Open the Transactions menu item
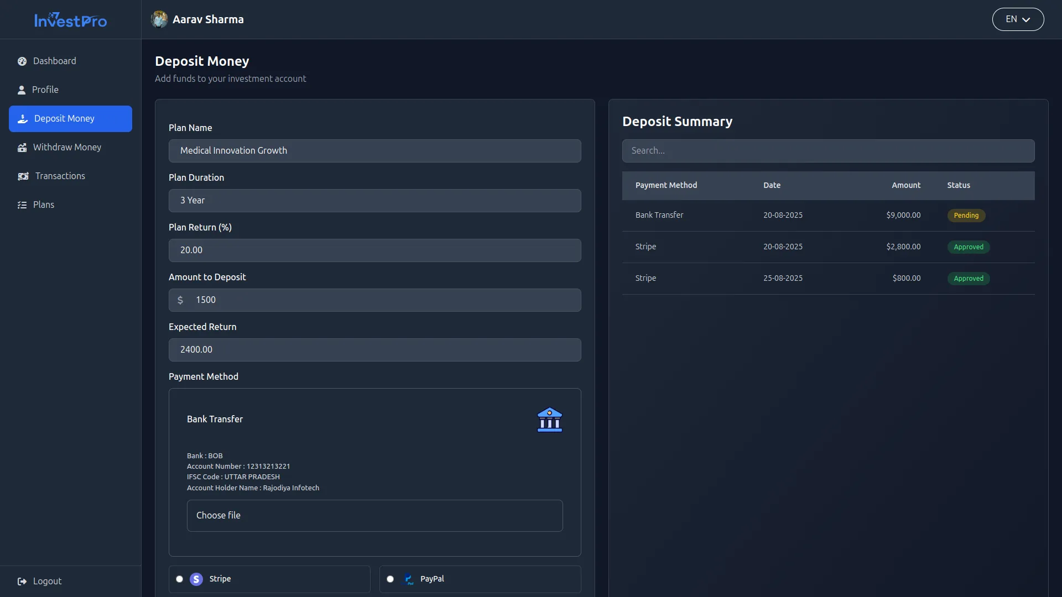This screenshot has width=1062, height=597. pyautogui.click(x=60, y=176)
